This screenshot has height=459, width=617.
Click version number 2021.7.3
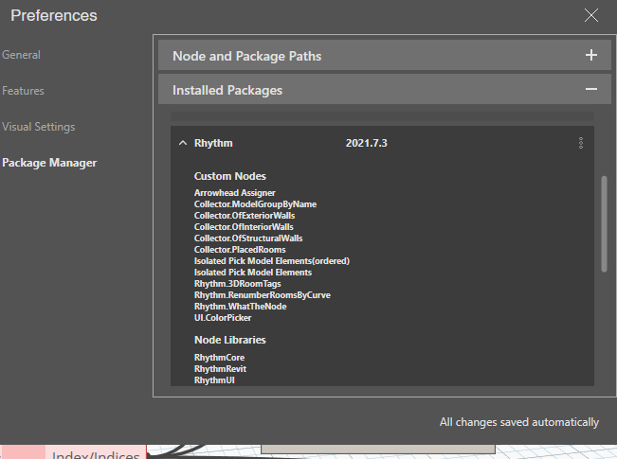coord(367,143)
